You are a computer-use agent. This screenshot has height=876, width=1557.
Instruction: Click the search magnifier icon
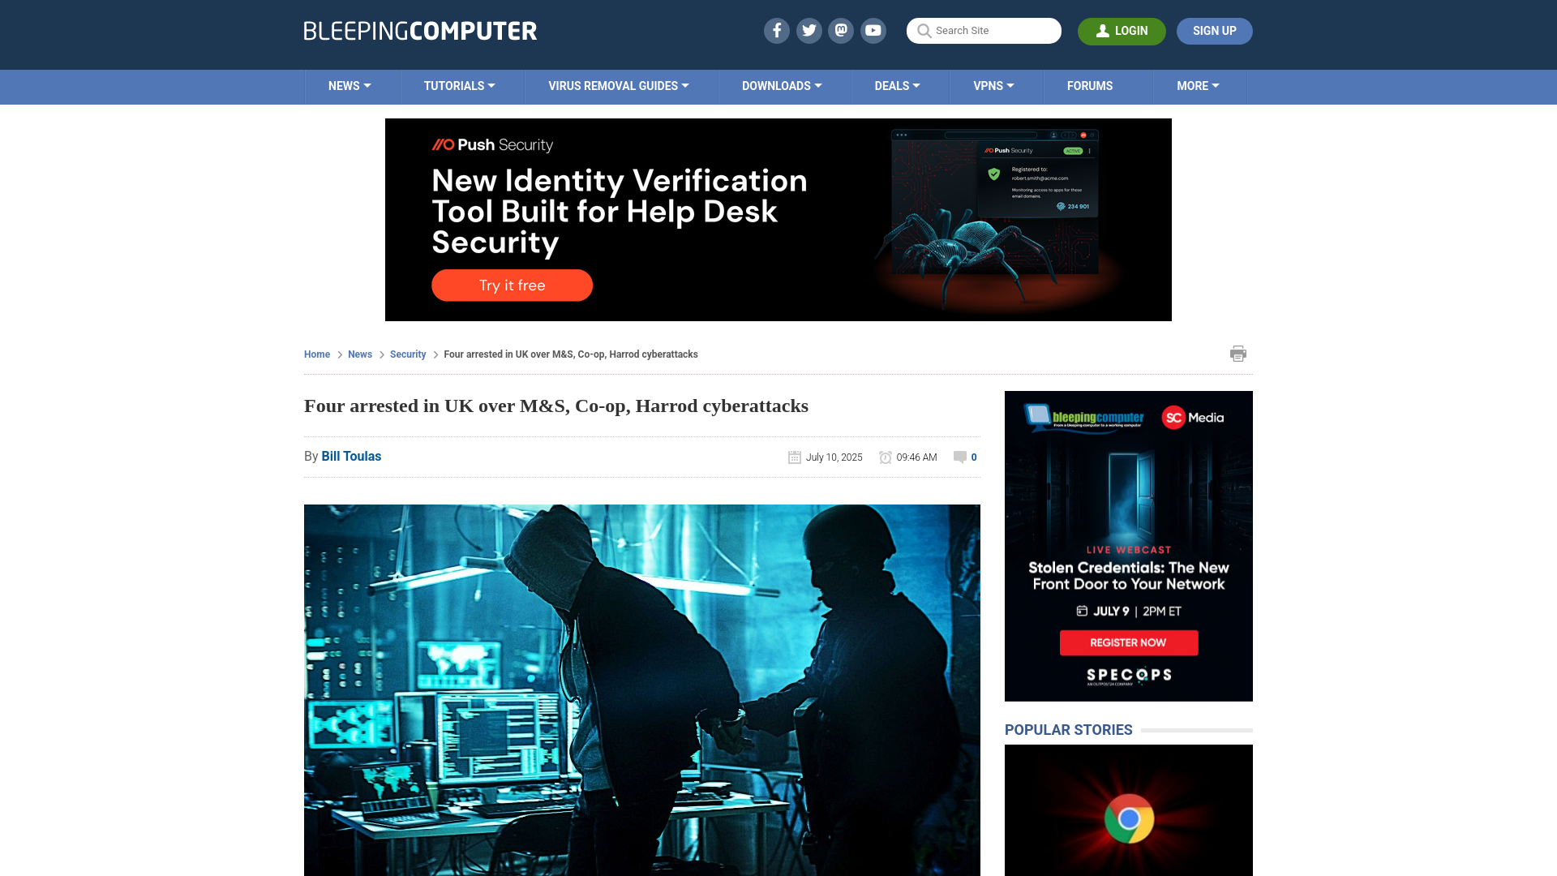tap(924, 31)
